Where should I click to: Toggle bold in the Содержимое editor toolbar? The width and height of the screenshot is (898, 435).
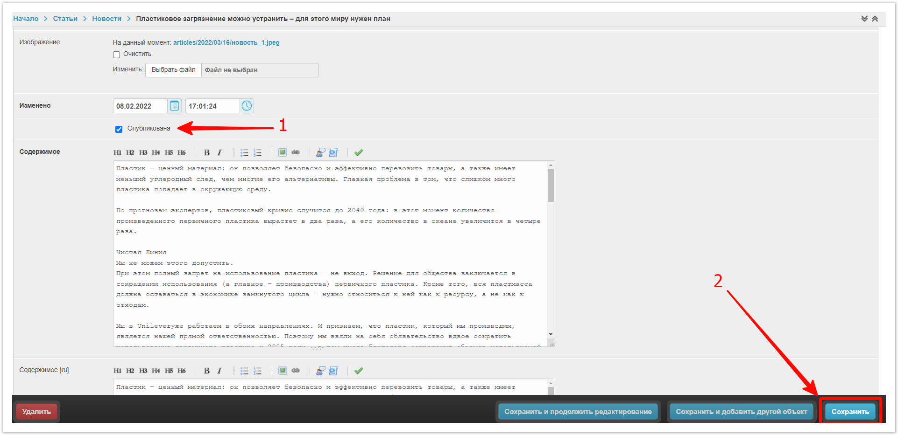(207, 152)
